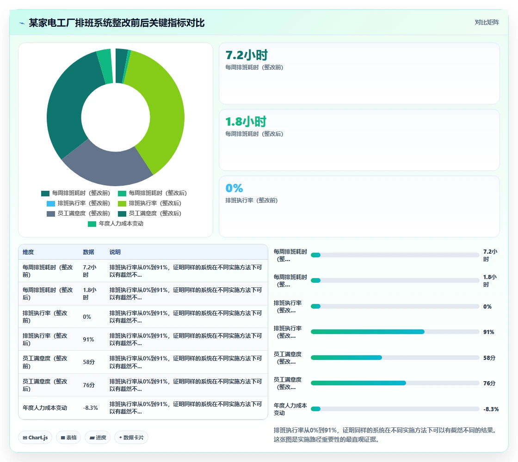Viewport: 518px width, 462px height.
Task: Click the 1.8小时 progress bar
Action: [395, 280]
